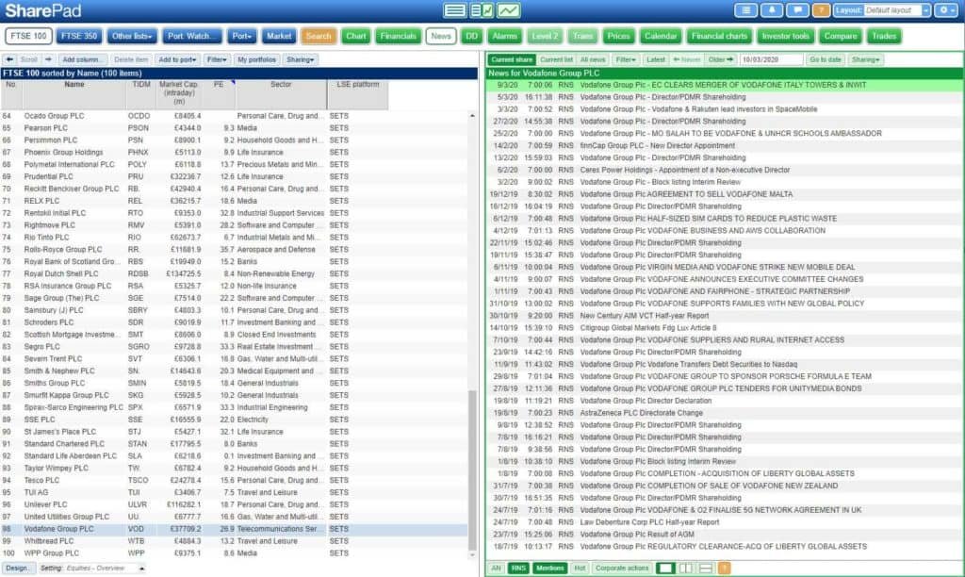Image resolution: width=965 pixels, height=577 pixels.
Task: Open the chat speech bubble icon
Action: click(797, 10)
